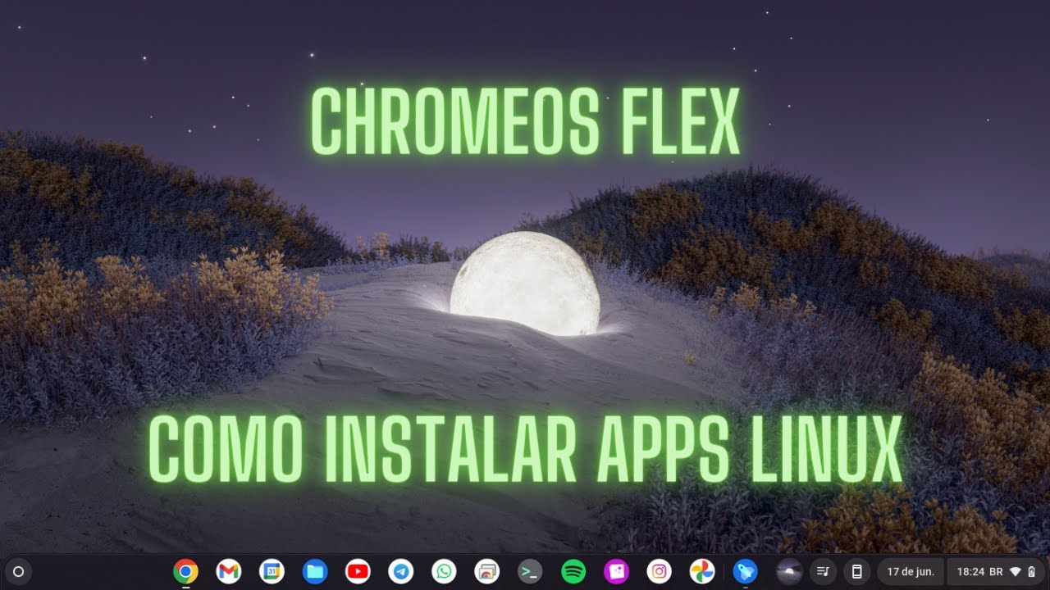Open the launcher circle button
The width and height of the screenshot is (1050, 590).
coord(19,571)
